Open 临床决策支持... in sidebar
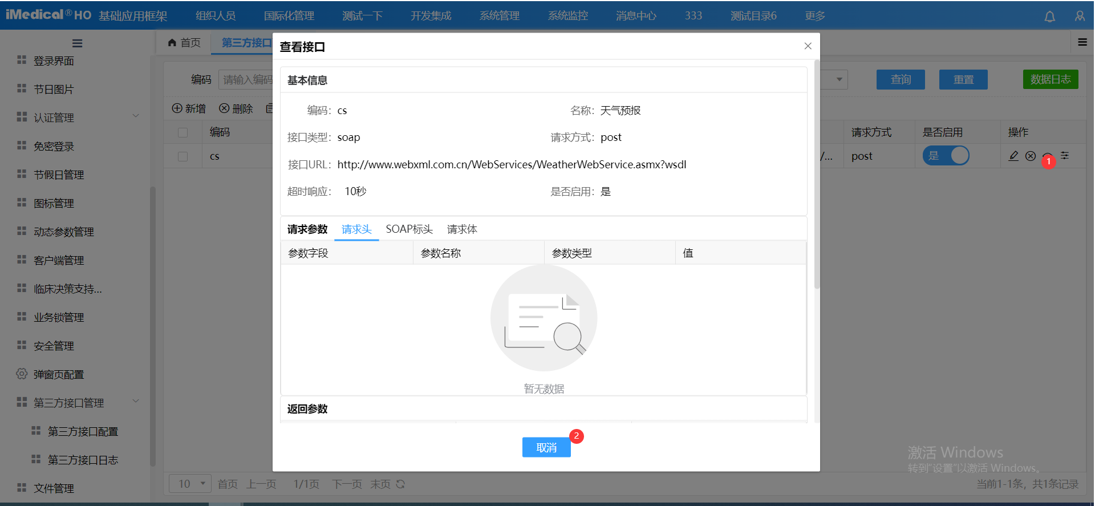 coord(67,289)
